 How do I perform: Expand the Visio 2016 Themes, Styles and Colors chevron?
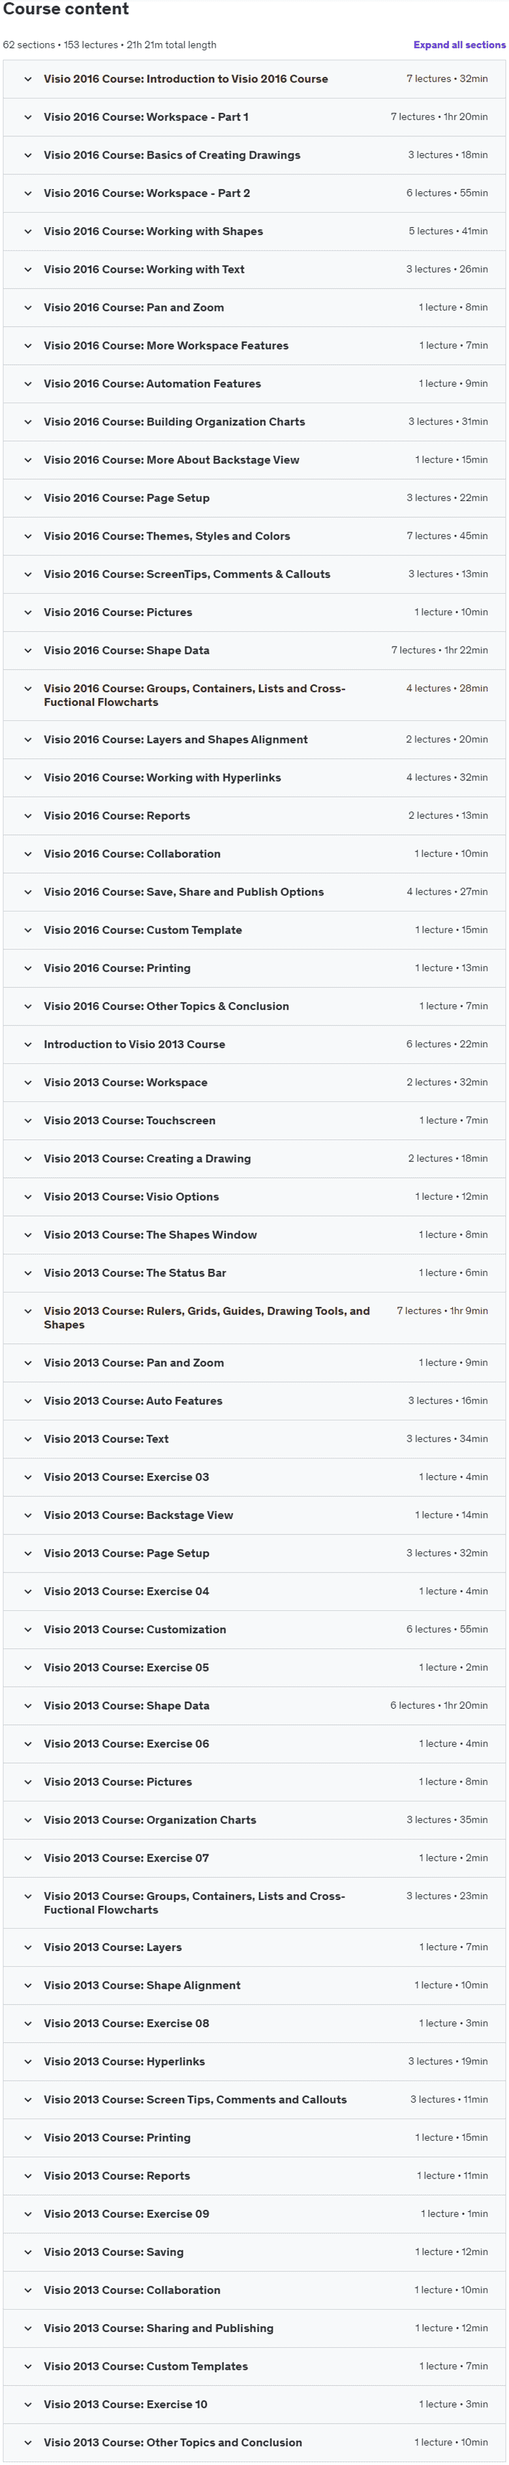(x=28, y=537)
